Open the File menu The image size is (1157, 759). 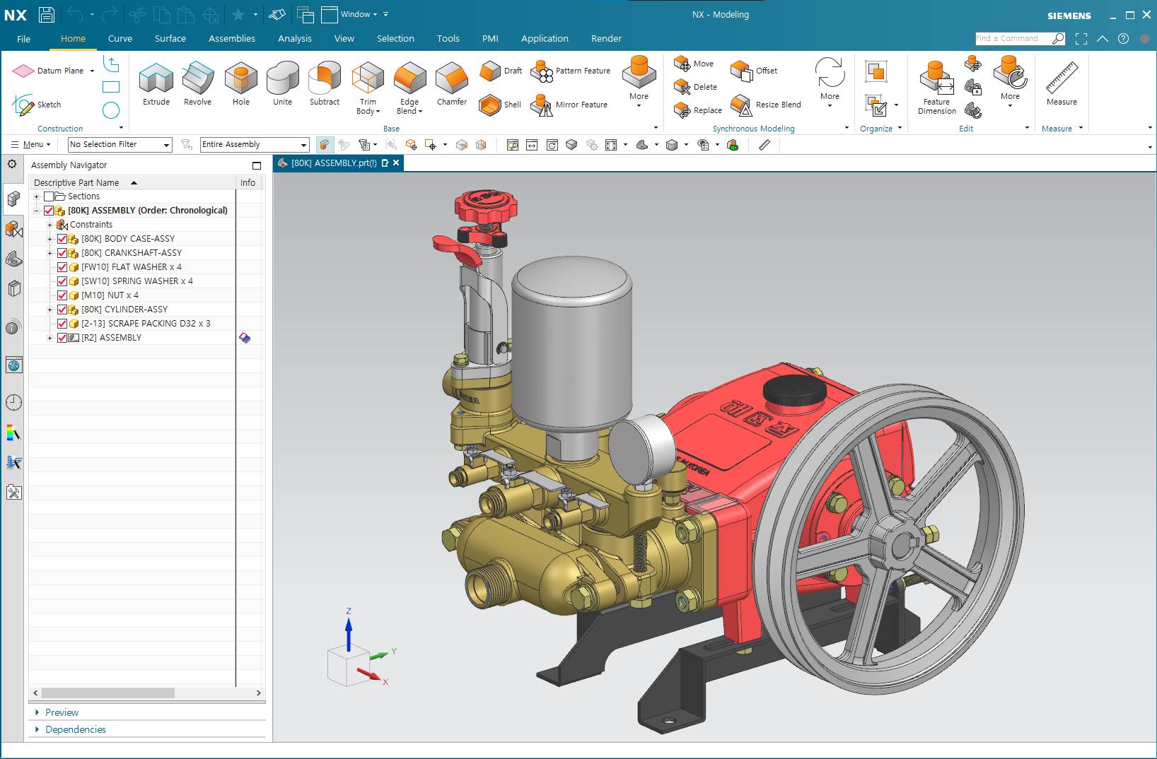pyautogui.click(x=23, y=38)
